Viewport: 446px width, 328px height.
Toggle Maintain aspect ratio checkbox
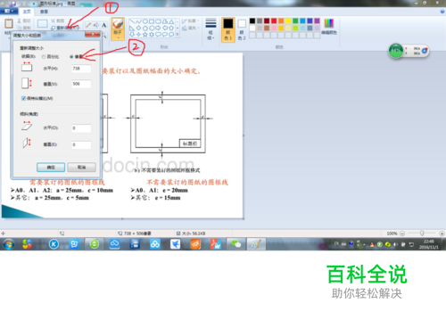(x=23, y=98)
